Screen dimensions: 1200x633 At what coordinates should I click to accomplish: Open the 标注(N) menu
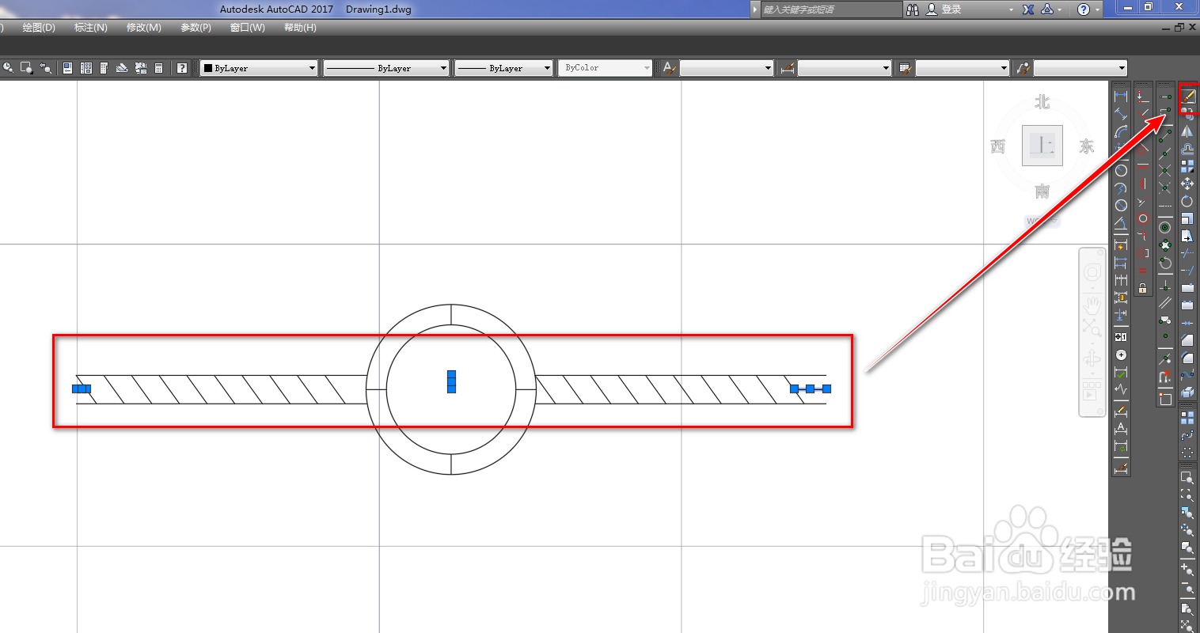pos(91,28)
